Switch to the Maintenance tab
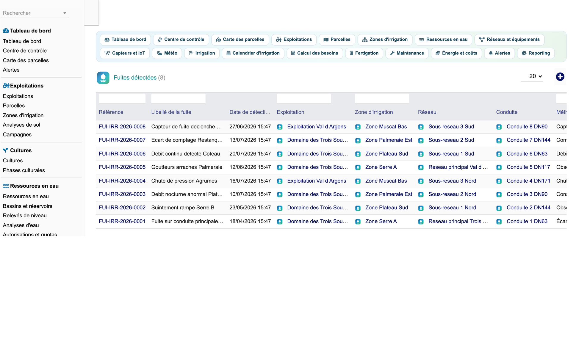 (x=407, y=53)
